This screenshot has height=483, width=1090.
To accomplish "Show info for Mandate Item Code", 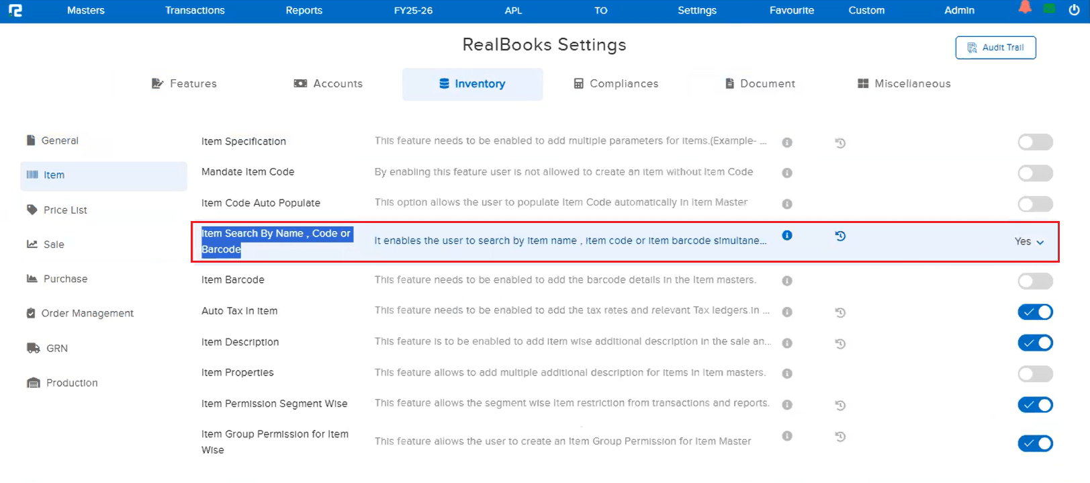I will 787,173.
